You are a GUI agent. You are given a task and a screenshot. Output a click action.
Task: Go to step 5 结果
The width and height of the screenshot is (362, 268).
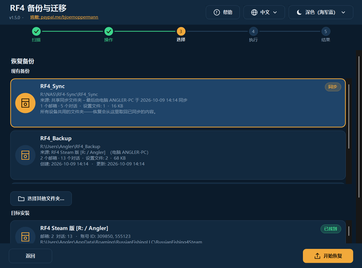click(326, 31)
